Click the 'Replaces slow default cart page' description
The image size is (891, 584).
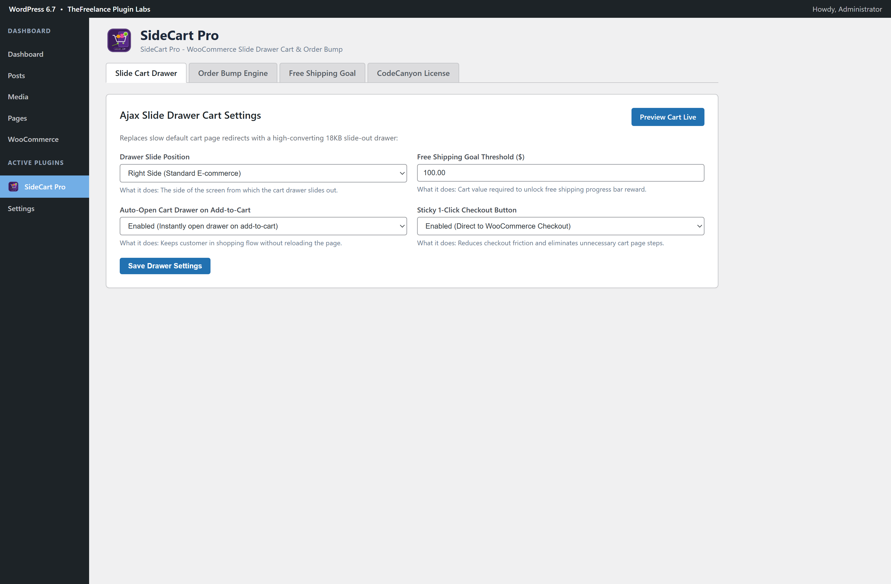259,138
